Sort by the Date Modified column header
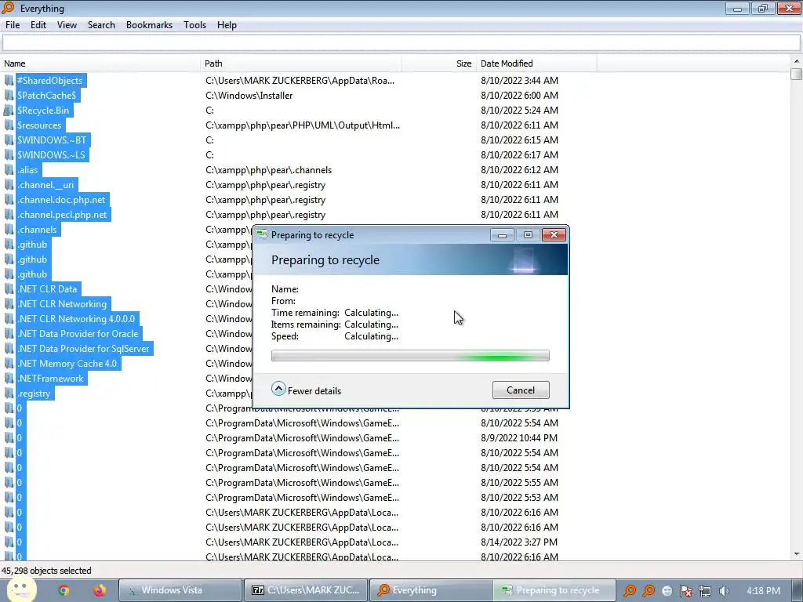This screenshot has width=803, height=602. (536, 63)
